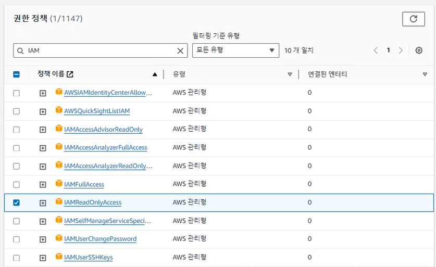Image resolution: width=436 pixels, height=267 pixels.
Task: Check the IAMAccessAnalyzerReadOnly… checkbox
Action: click(16, 166)
